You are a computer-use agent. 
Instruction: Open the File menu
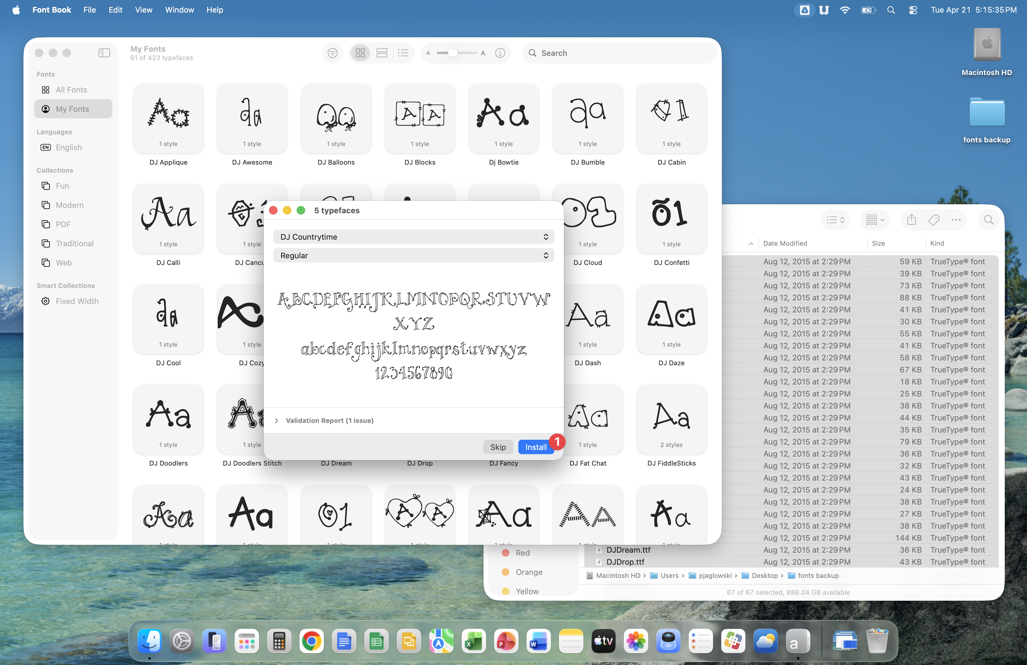(x=89, y=10)
